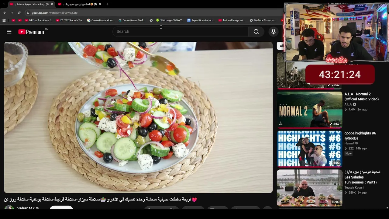Click the down arrow of the page scrollbar
The width and height of the screenshot is (389, 219).
point(387,208)
